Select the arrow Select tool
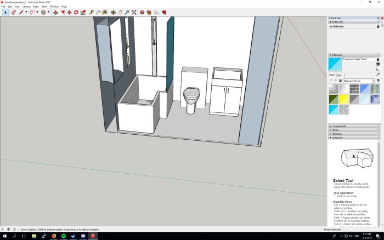 pos(5,12)
